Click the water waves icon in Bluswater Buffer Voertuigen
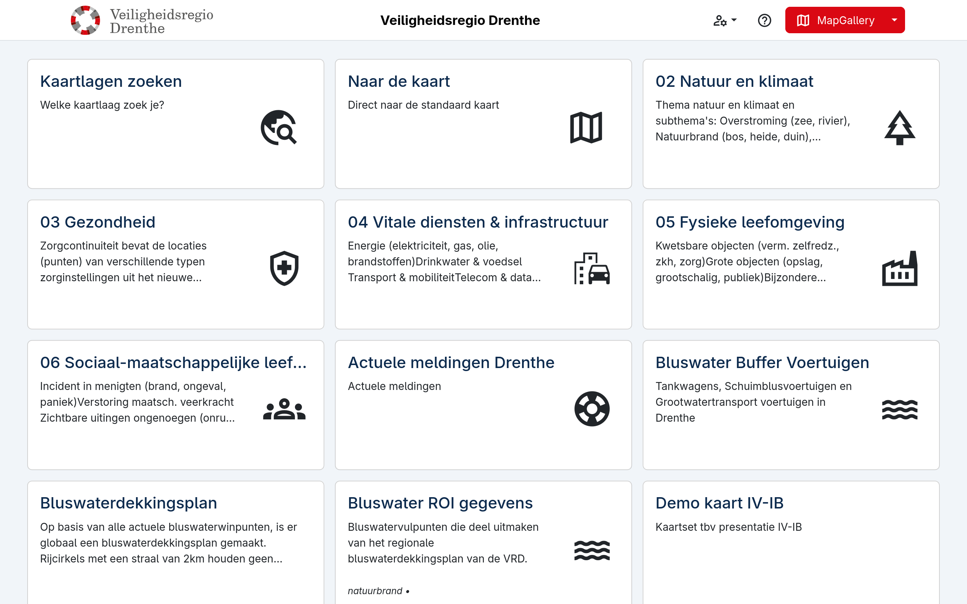The width and height of the screenshot is (967, 604). click(x=899, y=410)
